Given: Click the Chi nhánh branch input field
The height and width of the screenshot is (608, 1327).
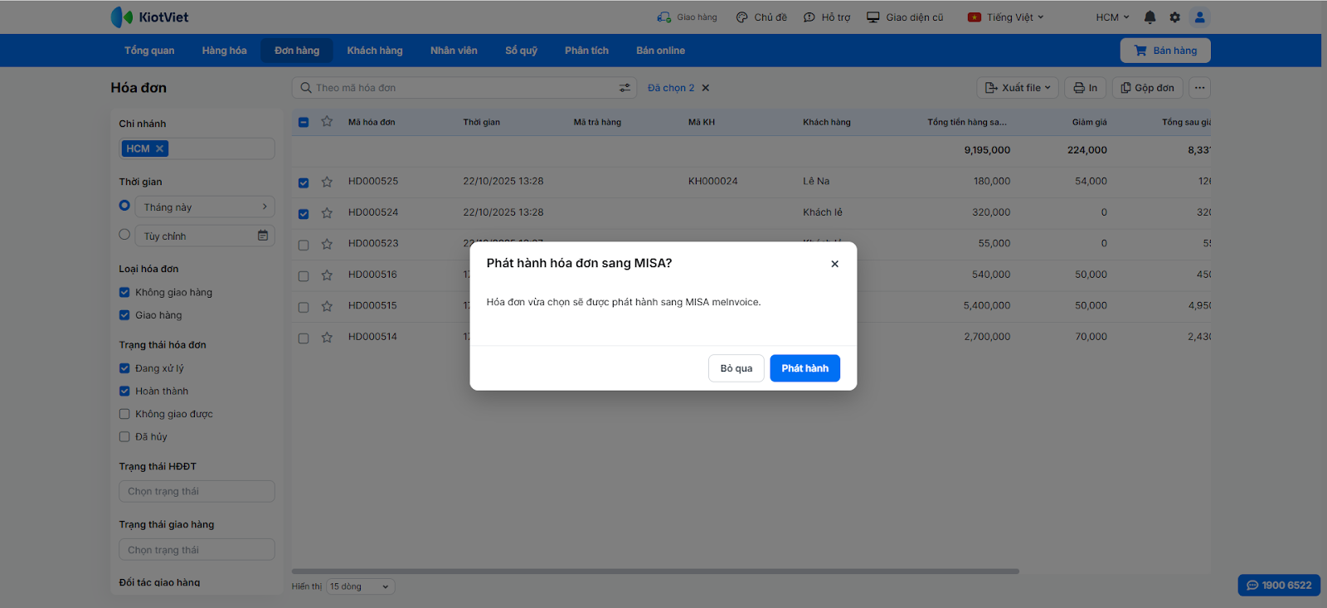Looking at the screenshot, I should [197, 148].
